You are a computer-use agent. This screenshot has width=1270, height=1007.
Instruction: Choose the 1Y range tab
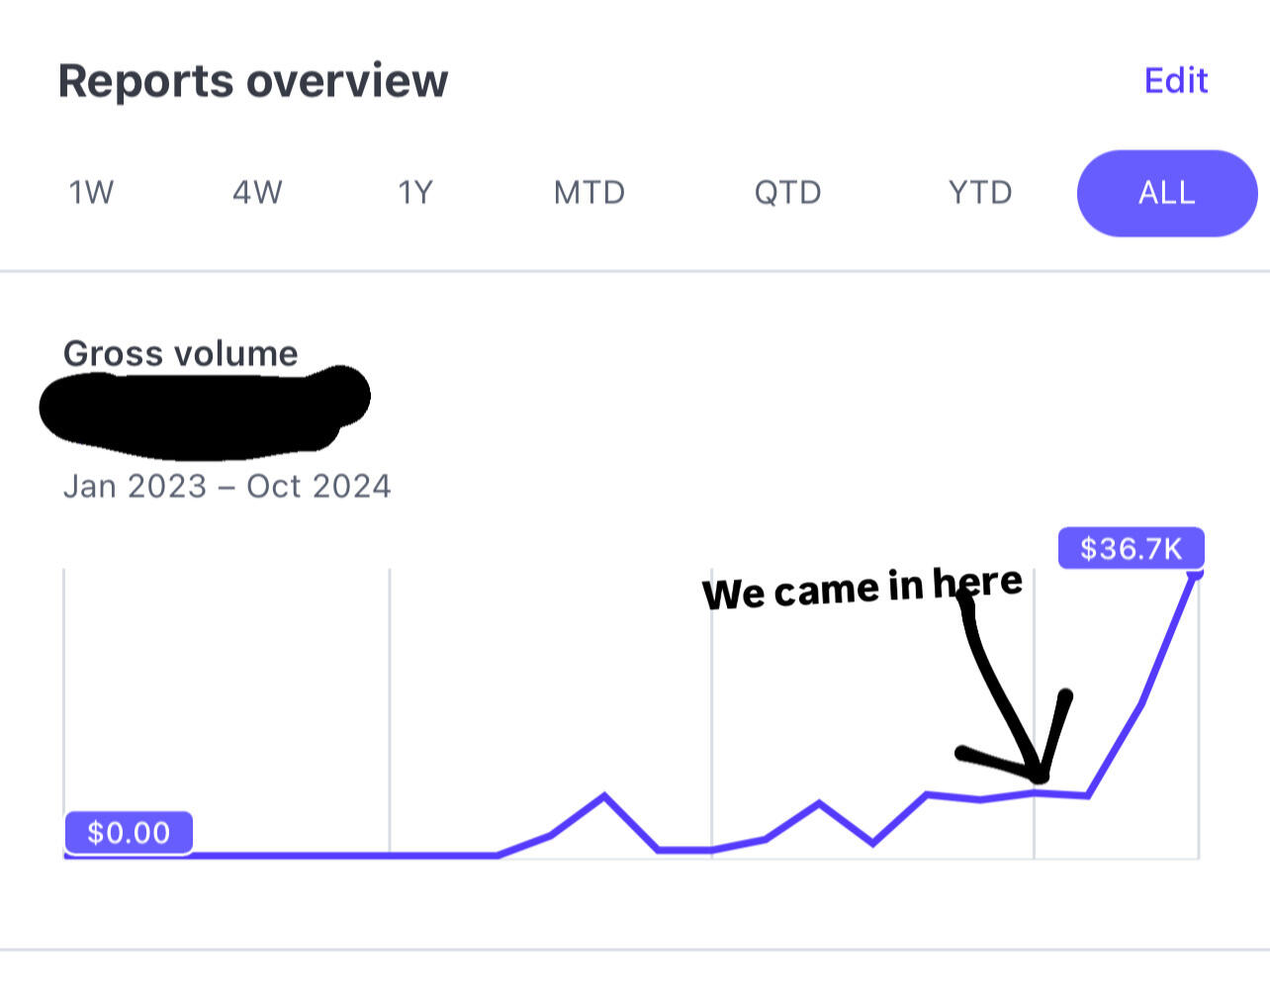[415, 192]
